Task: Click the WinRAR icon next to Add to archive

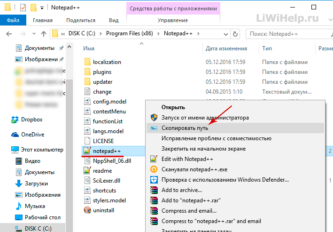Action: (154, 190)
